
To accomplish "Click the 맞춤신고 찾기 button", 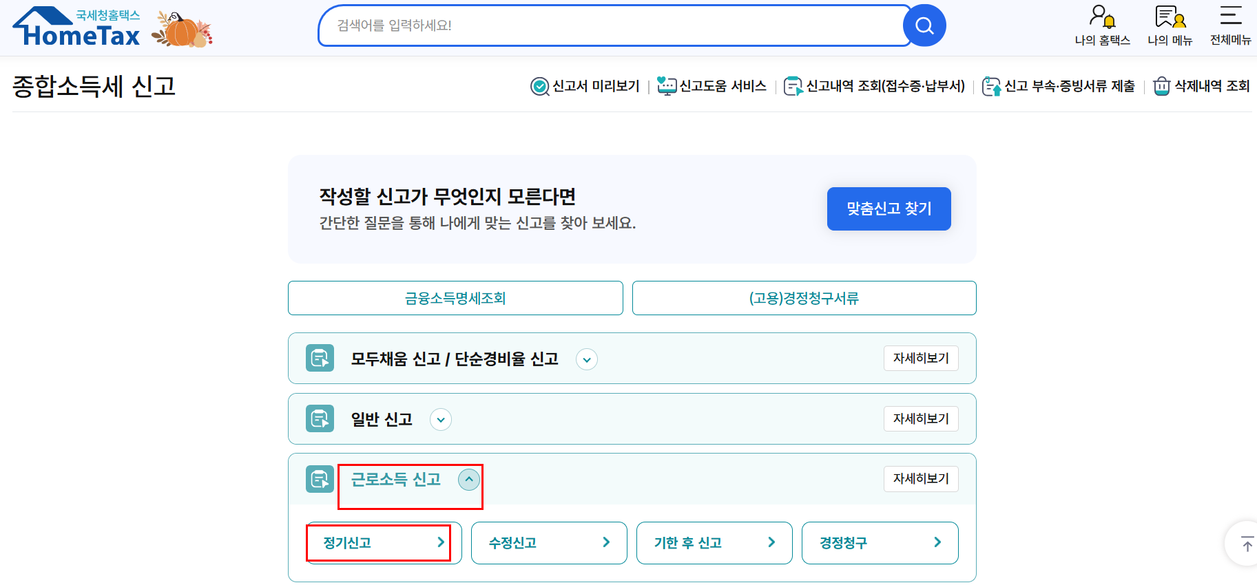I will point(889,209).
